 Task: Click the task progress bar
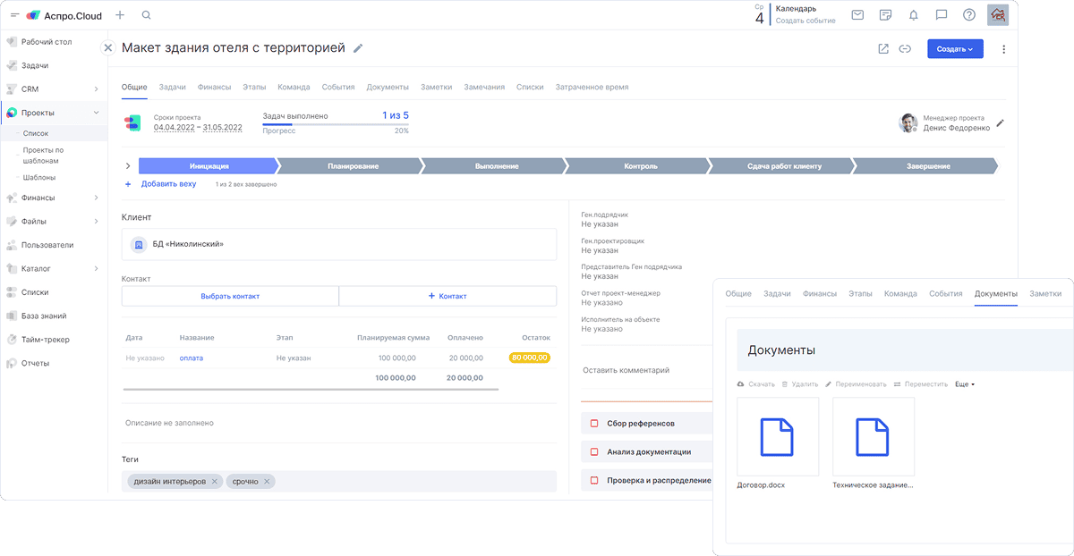tap(335, 123)
